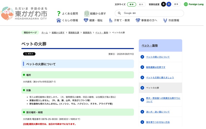
Task: Click the arrow icon beside 猫を寄りつかせない方法
Action: click(142, 122)
